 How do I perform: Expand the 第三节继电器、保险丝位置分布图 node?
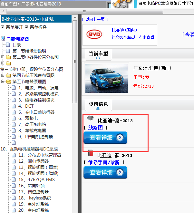pyautogui.click(x=3, y=63)
